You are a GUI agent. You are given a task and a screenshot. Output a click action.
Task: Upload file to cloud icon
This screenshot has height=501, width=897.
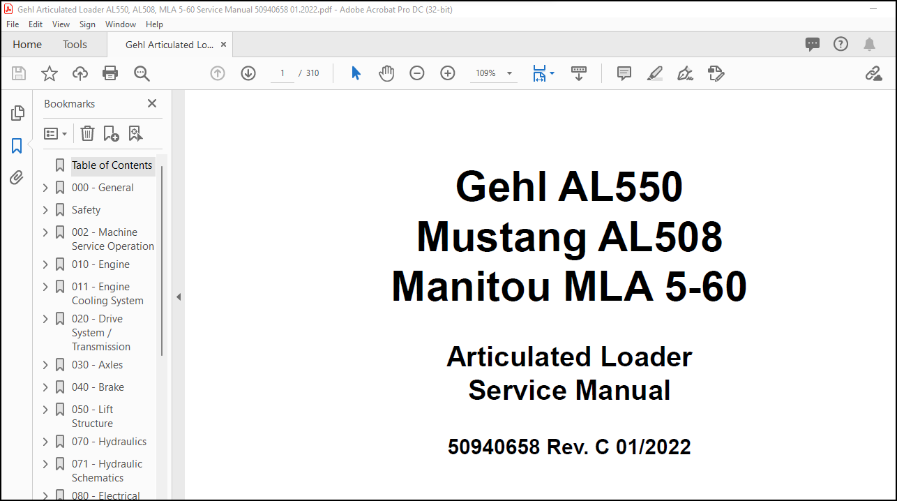point(80,73)
